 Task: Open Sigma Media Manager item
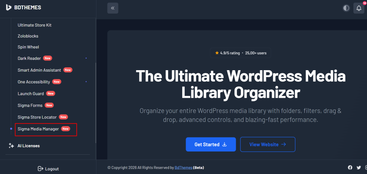[38, 129]
